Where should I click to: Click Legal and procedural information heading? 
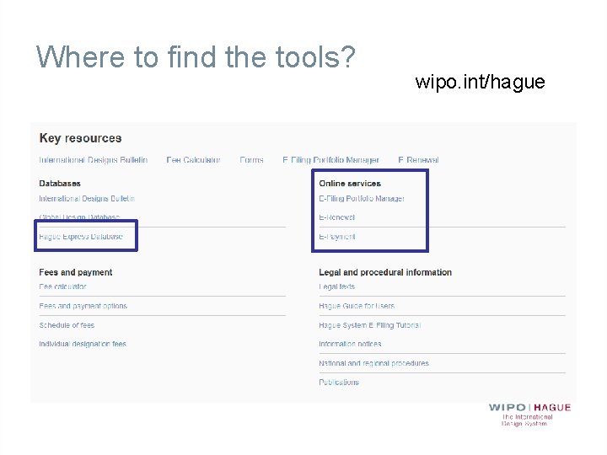385,272
